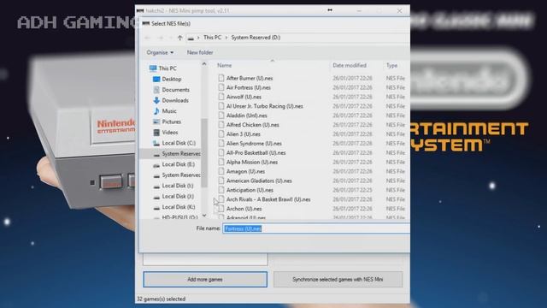This screenshot has width=547, height=308.
Task: Click the Back navigation arrow
Action: tap(148, 38)
